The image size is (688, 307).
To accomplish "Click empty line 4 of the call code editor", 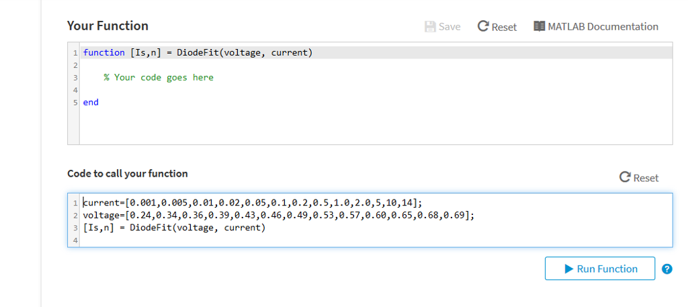I will click(269, 240).
